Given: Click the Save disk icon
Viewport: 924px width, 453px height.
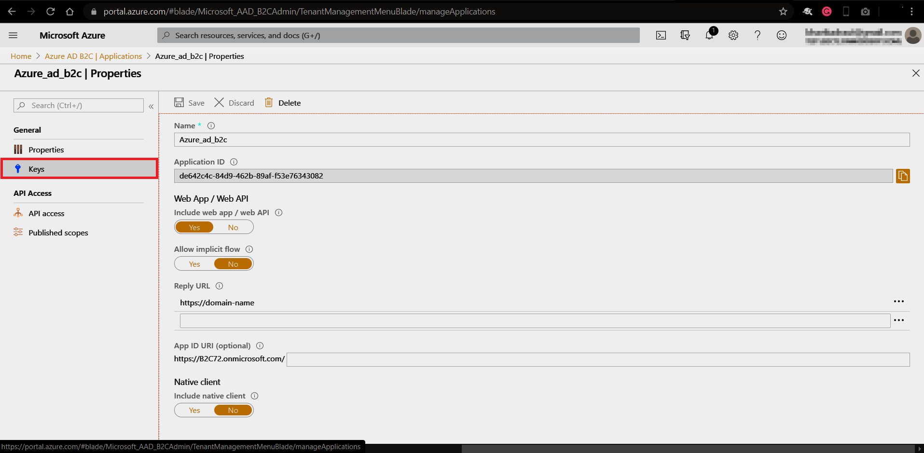Looking at the screenshot, I should (179, 102).
